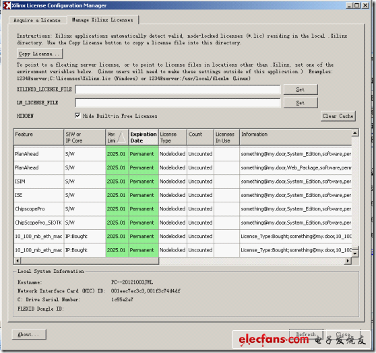Minimize the License Configuration Manager window
376x353 pixels.
[x=349, y=5]
